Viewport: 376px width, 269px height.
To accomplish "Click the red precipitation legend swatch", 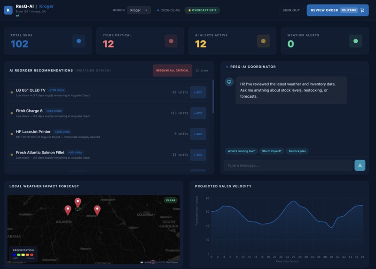I will [x=31, y=255].
